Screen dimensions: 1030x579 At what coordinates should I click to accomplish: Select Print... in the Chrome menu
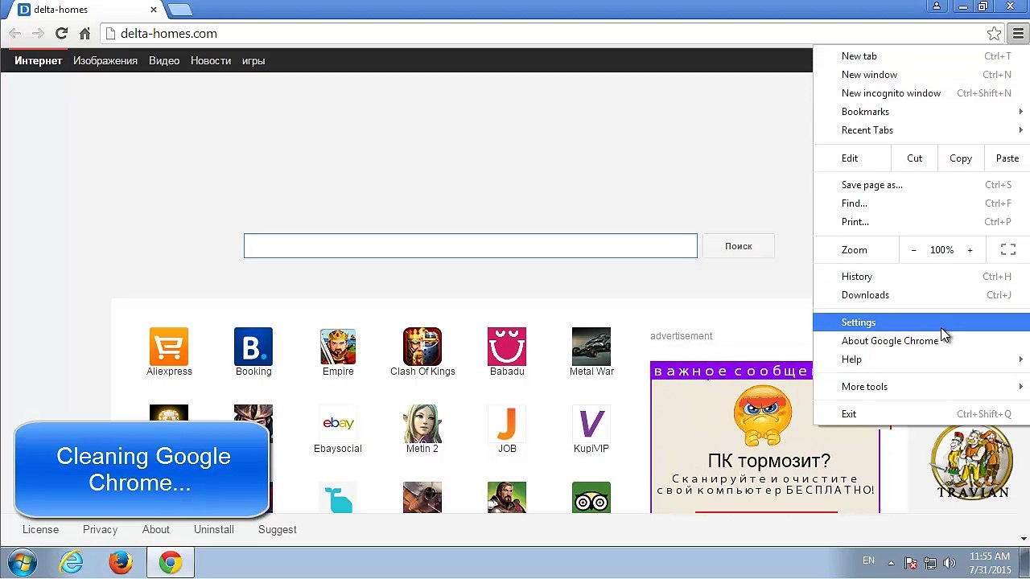click(921, 222)
